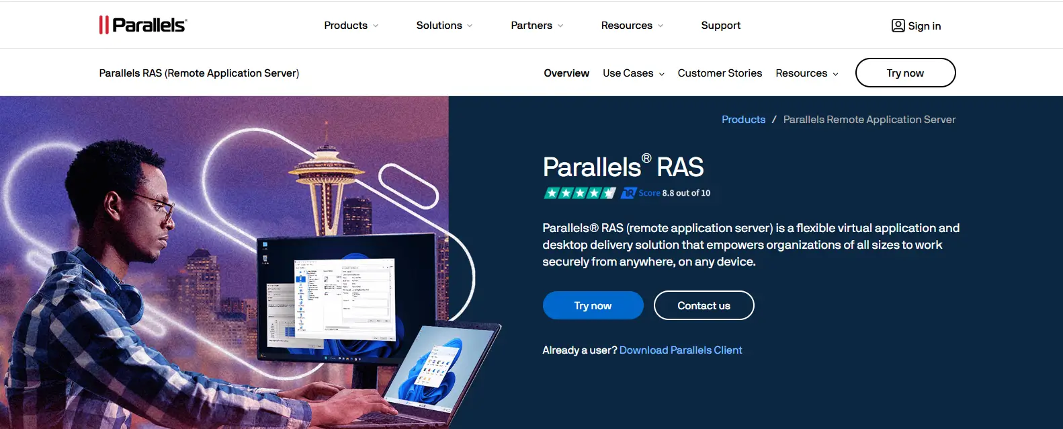Open the sub-navigation Resources tab
This screenshot has height=429, width=1063.
click(x=801, y=73)
